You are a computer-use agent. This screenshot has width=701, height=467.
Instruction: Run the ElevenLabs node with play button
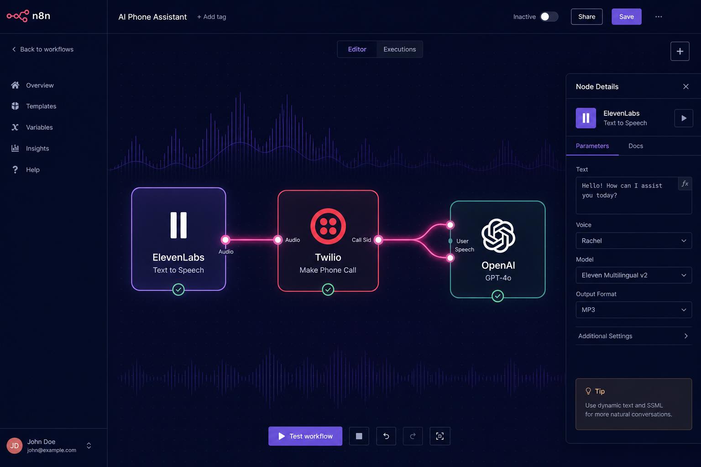(x=683, y=118)
